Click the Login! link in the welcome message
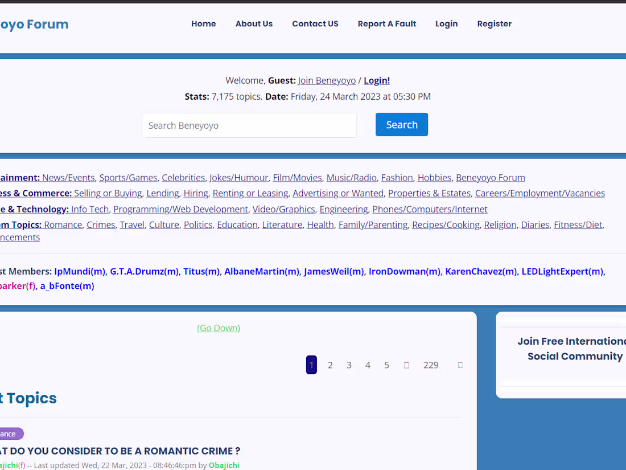Screen dimensions: 626x470 [376, 80]
